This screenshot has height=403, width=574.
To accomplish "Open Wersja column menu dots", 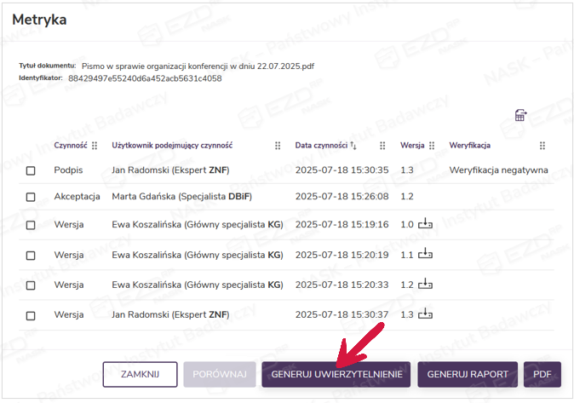I will point(433,146).
